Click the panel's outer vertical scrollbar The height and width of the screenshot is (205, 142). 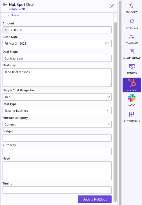pyautogui.click(x=119, y=102)
